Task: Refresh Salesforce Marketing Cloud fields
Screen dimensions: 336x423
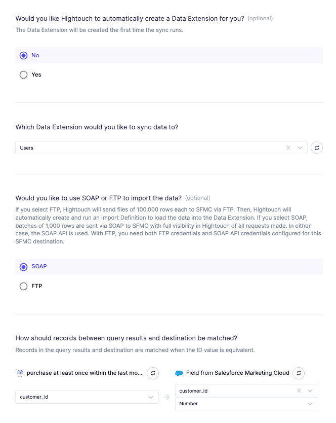Action: 299,373
